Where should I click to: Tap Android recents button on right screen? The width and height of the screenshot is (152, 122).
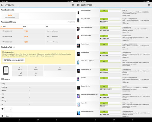pyautogui.click(x=133, y=120)
